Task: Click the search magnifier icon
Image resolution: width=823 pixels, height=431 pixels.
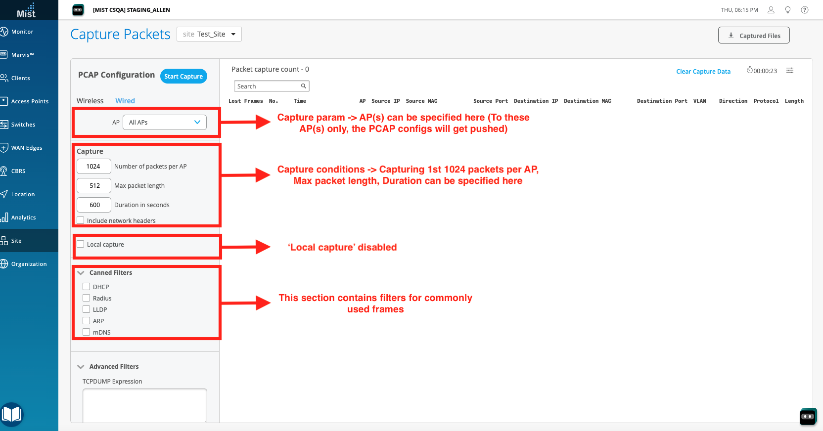Action: pos(304,86)
